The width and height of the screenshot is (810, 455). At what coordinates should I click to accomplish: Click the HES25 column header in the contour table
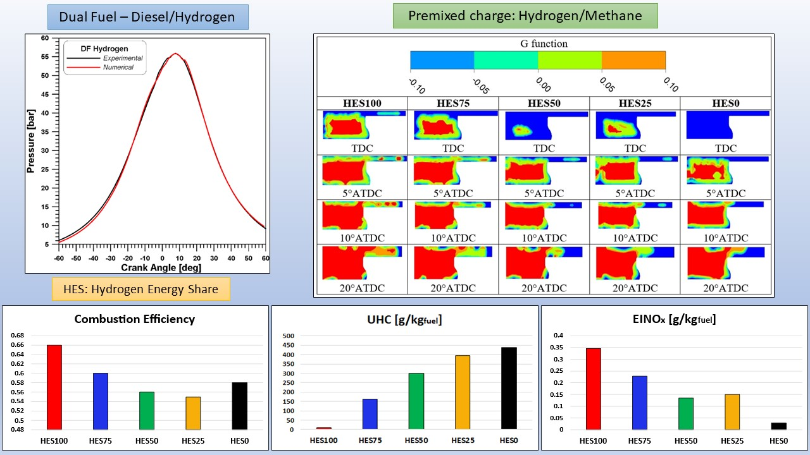pyautogui.click(x=635, y=104)
